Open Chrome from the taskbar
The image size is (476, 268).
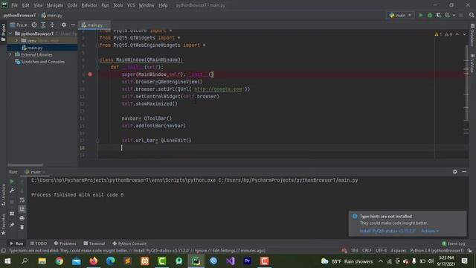[x=59, y=261]
